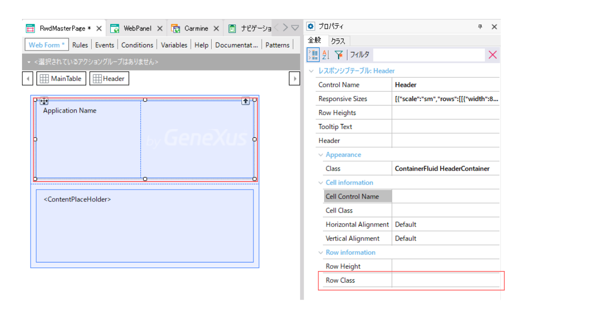Click the filter funnel icon
This screenshot has height=317, width=601.
(339, 54)
